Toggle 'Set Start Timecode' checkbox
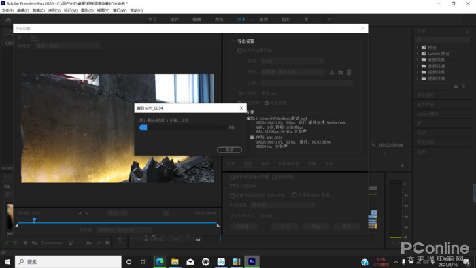This screenshot has height=268, width=476. 233,195
